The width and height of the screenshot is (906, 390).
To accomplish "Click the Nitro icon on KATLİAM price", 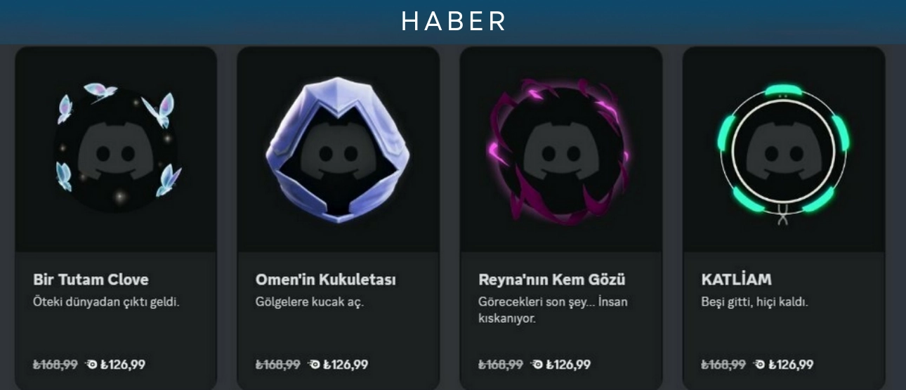I will pos(759,364).
